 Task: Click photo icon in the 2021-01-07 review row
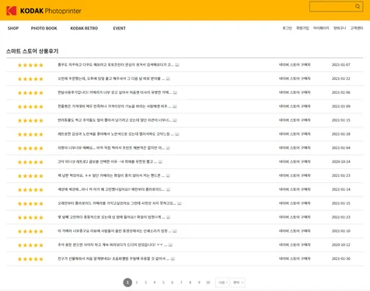click(177, 64)
